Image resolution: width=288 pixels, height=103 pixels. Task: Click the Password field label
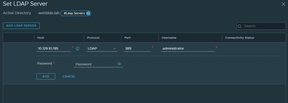[45, 63]
